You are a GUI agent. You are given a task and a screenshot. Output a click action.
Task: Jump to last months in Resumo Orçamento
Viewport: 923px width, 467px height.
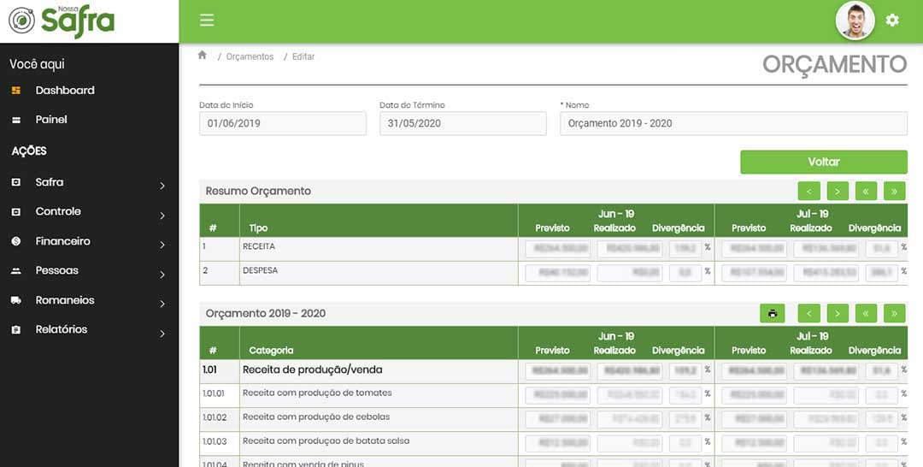[894, 191]
